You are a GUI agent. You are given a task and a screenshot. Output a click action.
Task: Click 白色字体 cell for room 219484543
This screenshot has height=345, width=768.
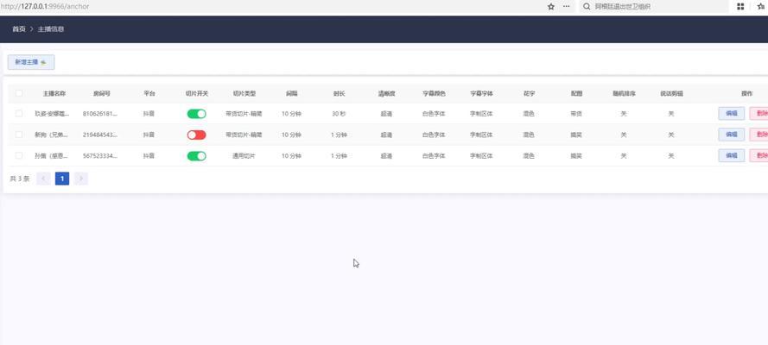tap(434, 135)
